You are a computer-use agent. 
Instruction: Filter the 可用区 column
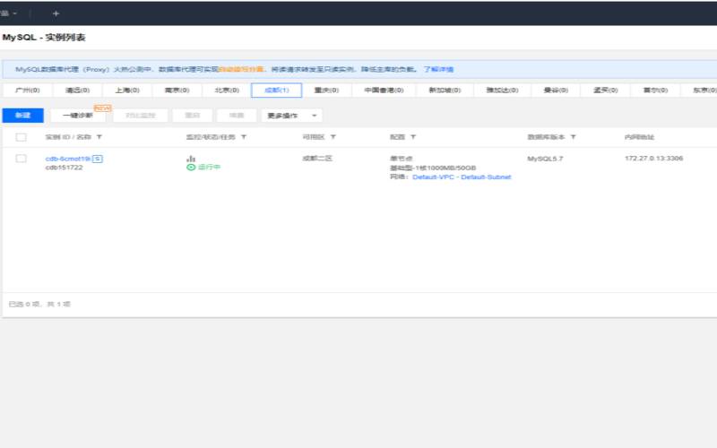point(333,137)
